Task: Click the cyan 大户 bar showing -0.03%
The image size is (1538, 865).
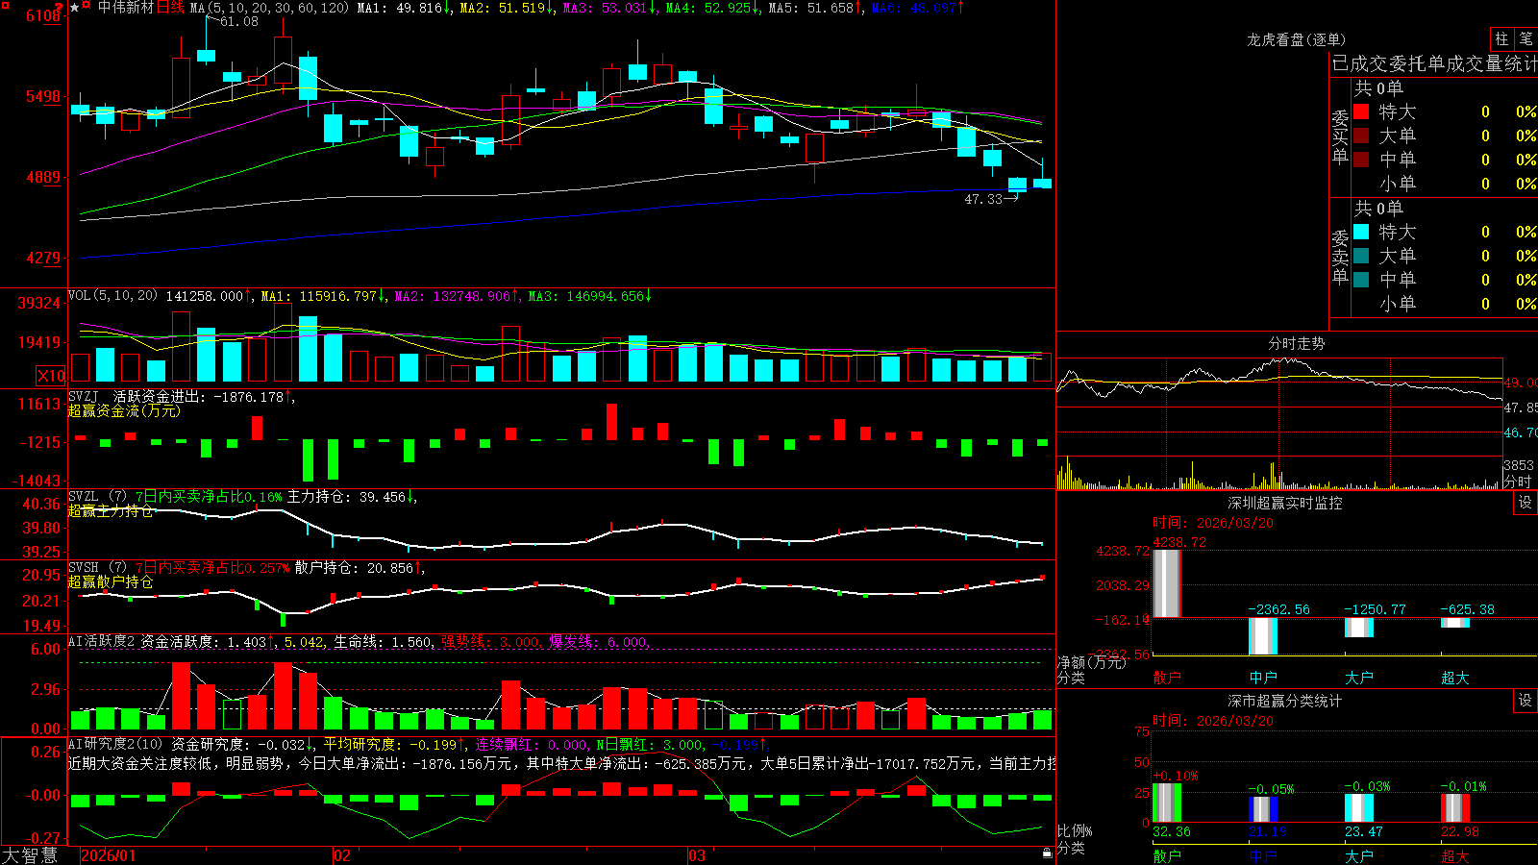Action: (x=1359, y=807)
